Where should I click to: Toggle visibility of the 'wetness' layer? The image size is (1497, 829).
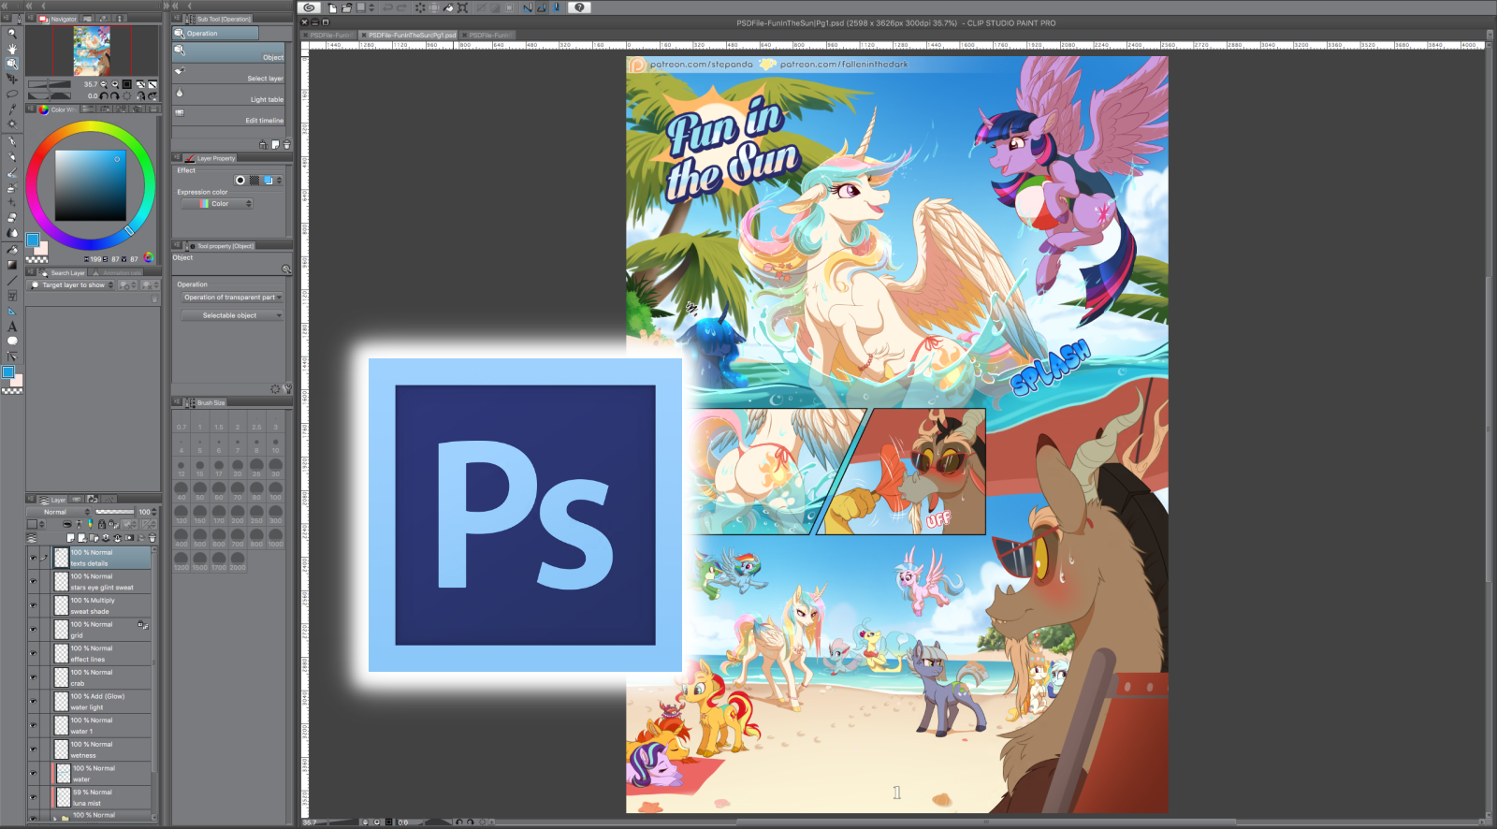[x=33, y=749]
